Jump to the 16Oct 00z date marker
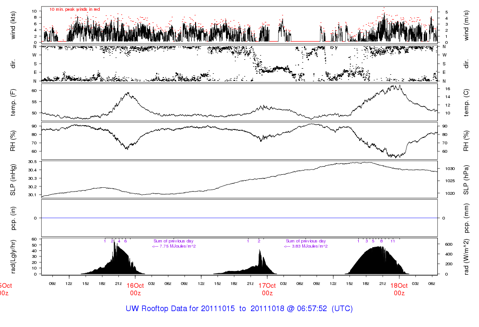The width and height of the screenshot is (479, 327). (x=135, y=289)
